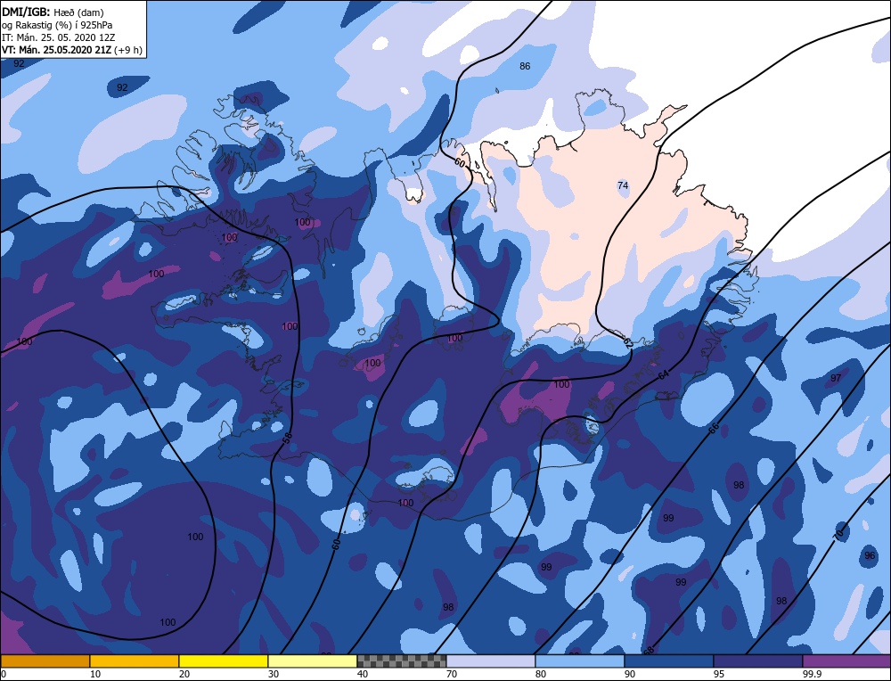
Task: Click the '(+9 h)' forecast offset text
Action: pos(127,50)
